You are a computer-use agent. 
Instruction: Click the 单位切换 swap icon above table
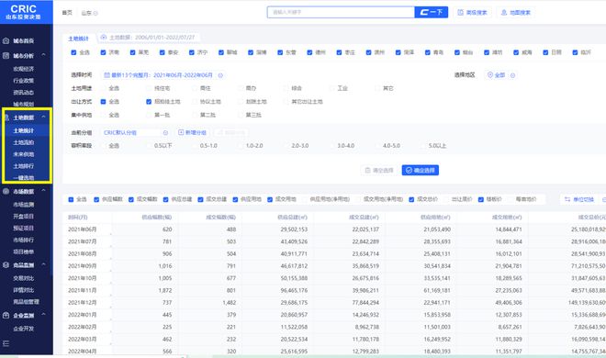pos(567,199)
